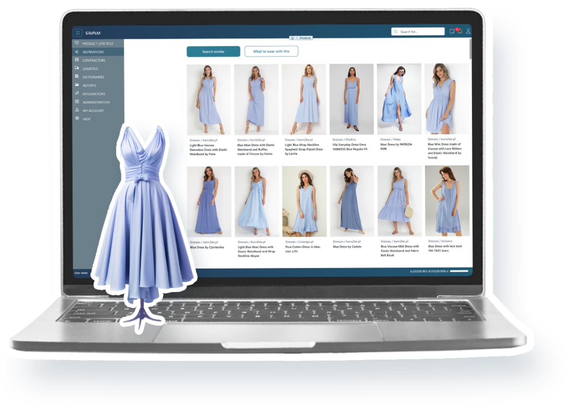Select Contractors from the sidebar menu
The image size is (567, 407).
click(x=77, y=60)
